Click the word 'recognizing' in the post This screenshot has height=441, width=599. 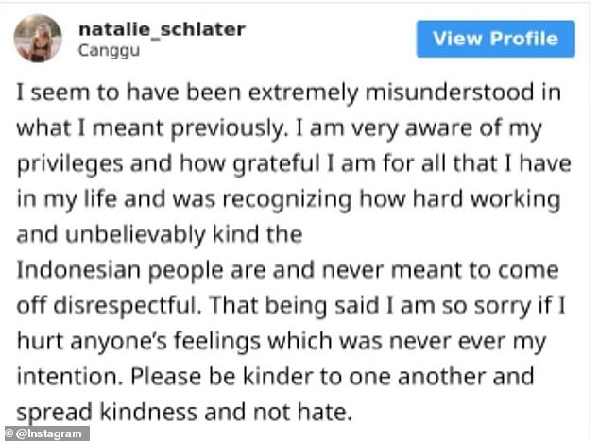(x=287, y=199)
